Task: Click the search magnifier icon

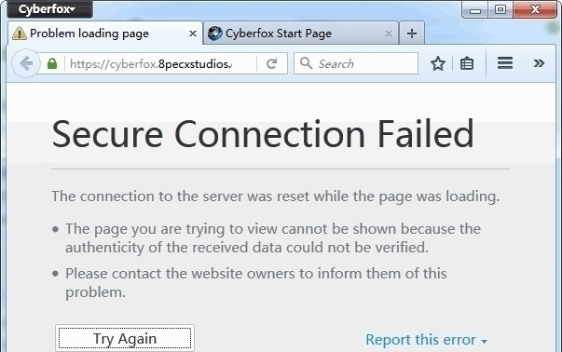Action: pyautogui.click(x=306, y=63)
